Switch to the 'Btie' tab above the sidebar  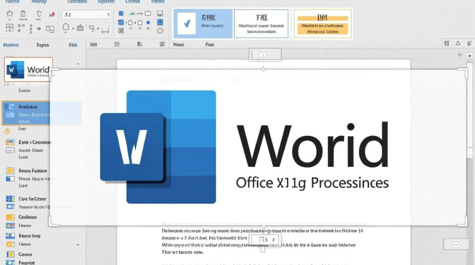(x=73, y=45)
